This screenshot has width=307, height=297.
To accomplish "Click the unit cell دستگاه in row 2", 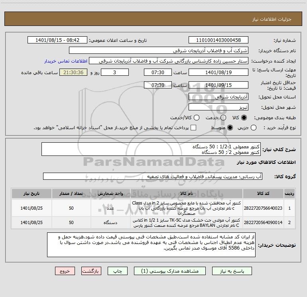I will 110,222.
